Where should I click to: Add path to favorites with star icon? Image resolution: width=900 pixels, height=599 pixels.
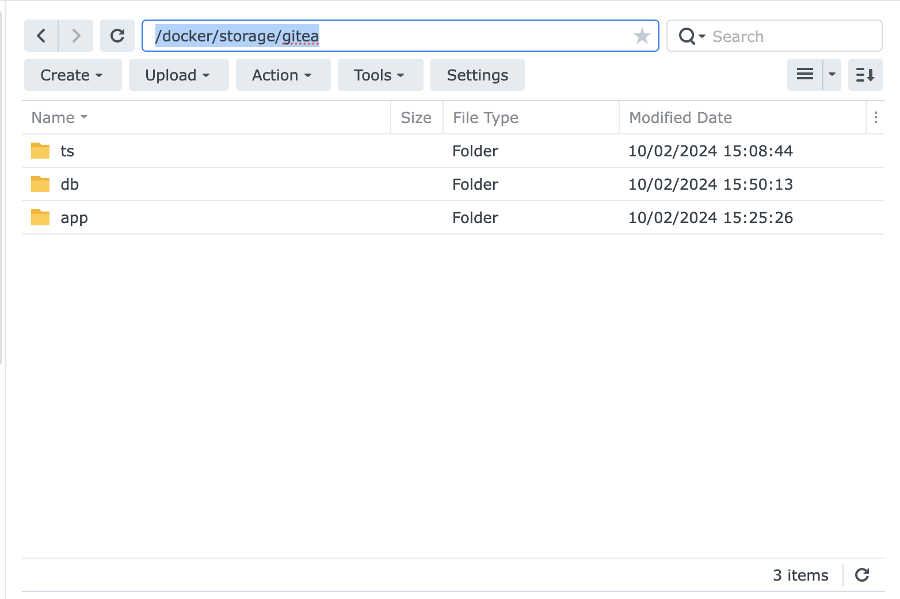pyautogui.click(x=642, y=36)
